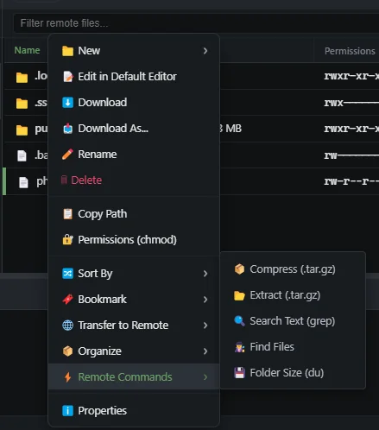The height and width of the screenshot is (430, 379).
Task: Click the Delete trash icon
Action: point(64,180)
